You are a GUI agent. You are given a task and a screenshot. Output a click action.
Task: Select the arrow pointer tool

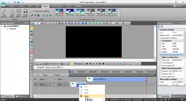point(32,28)
